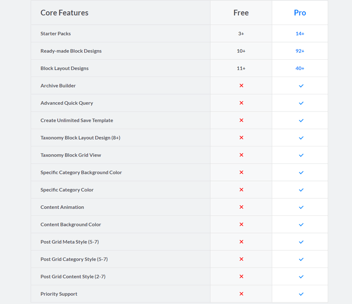Click the Pro checkmark for Priority Support

pos(301,294)
